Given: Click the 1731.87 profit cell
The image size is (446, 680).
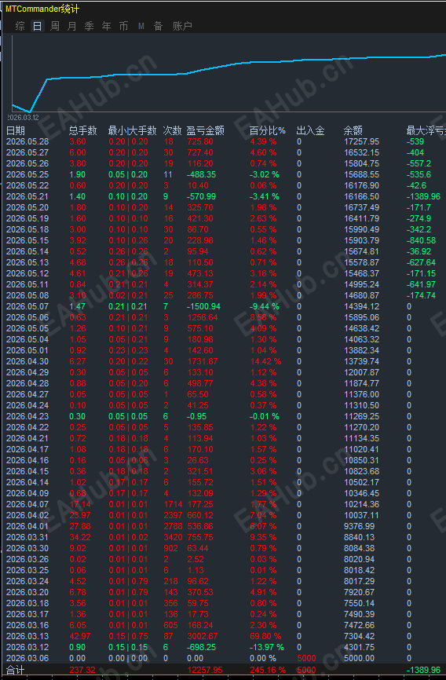Looking at the screenshot, I should click(x=202, y=361).
